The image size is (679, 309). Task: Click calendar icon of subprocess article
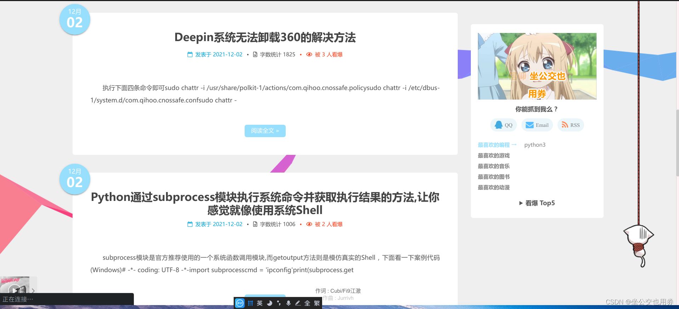[x=190, y=224]
